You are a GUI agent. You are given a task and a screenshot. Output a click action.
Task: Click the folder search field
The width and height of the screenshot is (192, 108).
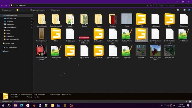tap(173, 5)
